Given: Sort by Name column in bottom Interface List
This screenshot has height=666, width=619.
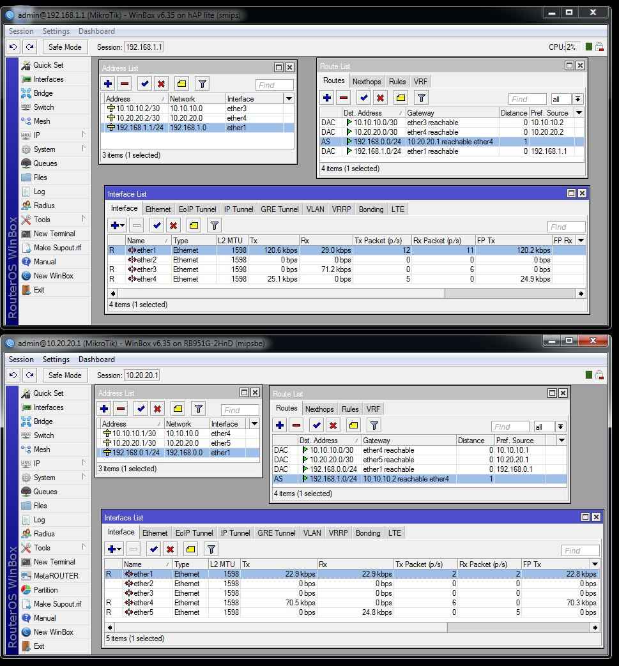Looking at the screenshot, I should tap(146, 564).
